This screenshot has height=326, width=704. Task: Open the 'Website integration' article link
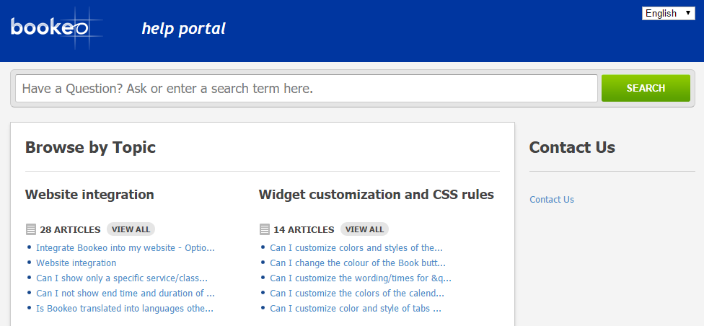tap(76, 263)
